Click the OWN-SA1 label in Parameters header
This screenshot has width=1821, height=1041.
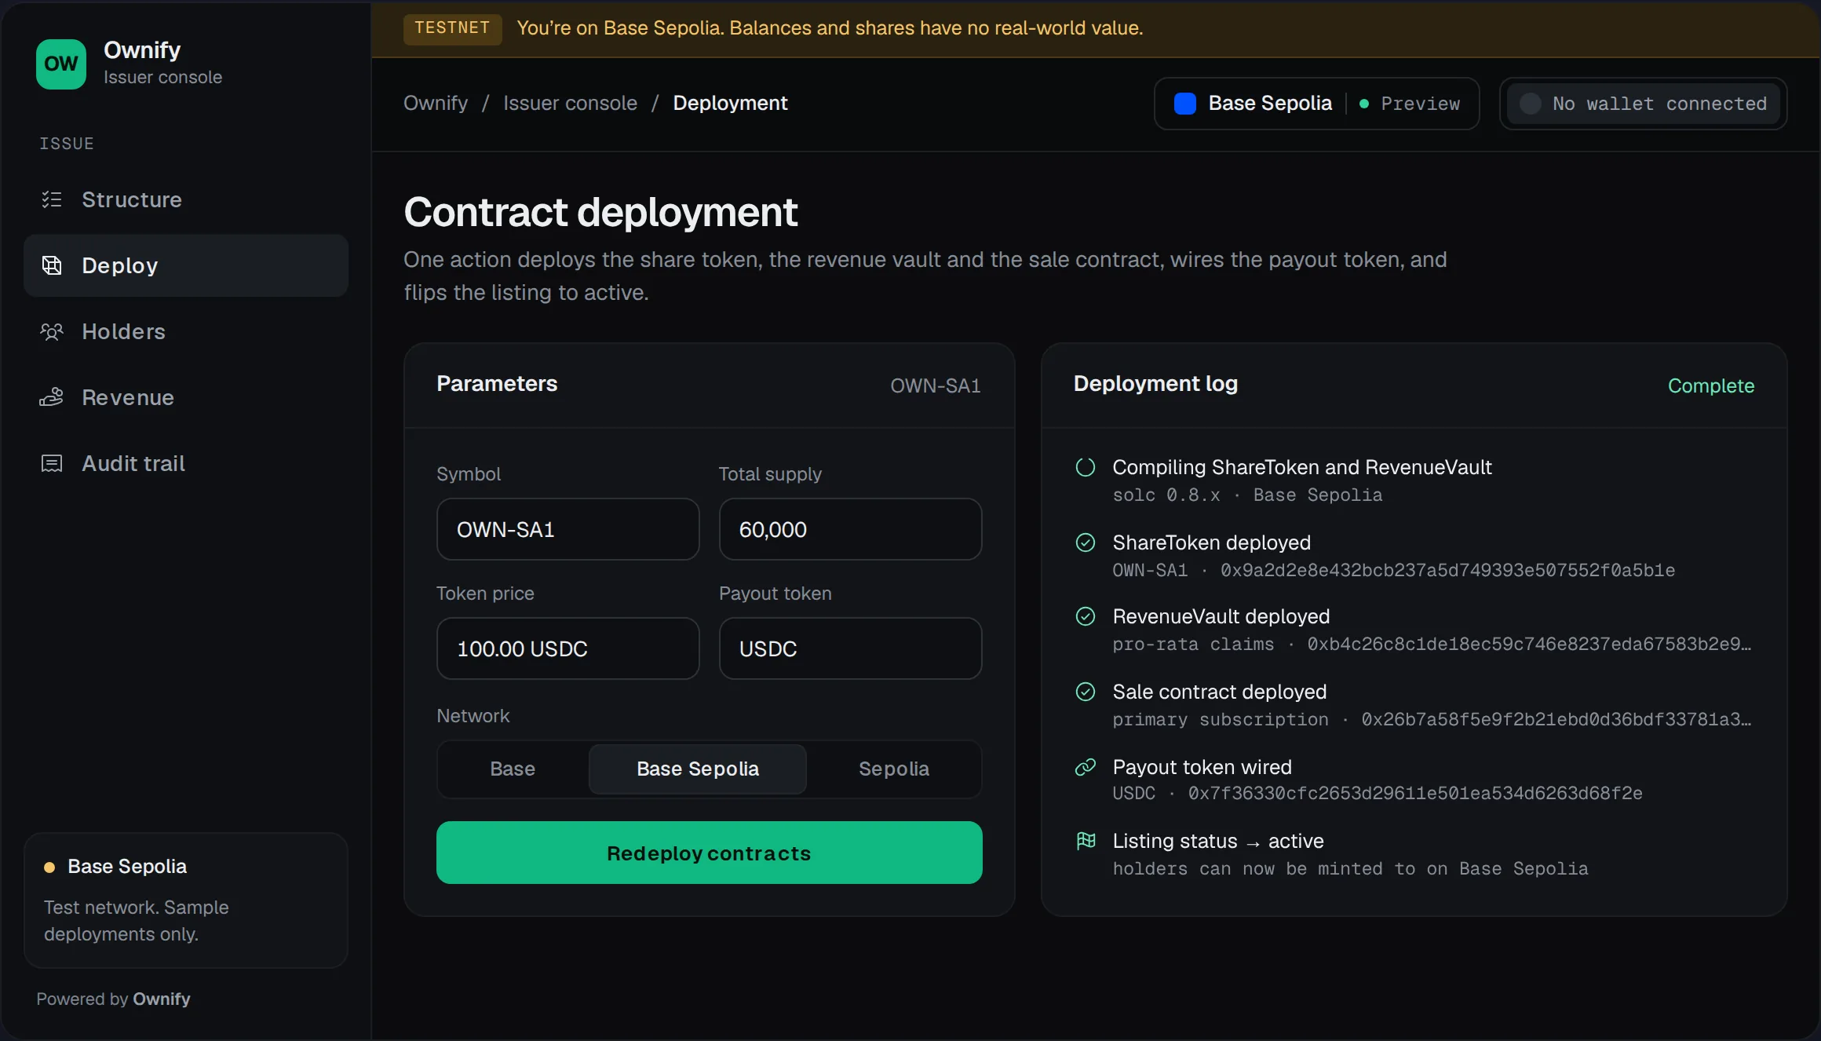pyautogui.click(x=936, y=385)
